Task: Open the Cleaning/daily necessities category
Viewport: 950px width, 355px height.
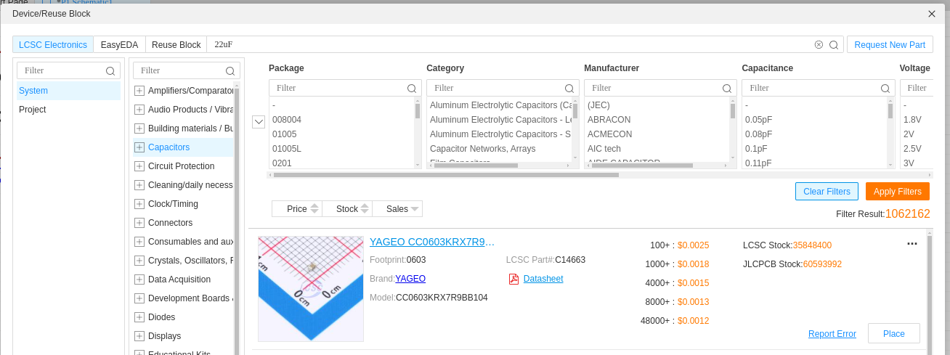Action: point(190,185)
